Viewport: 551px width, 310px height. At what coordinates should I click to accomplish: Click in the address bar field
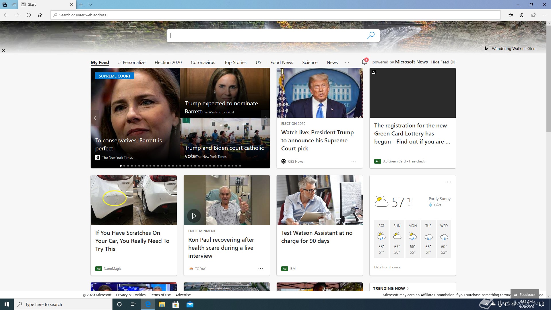coord(275,15)
